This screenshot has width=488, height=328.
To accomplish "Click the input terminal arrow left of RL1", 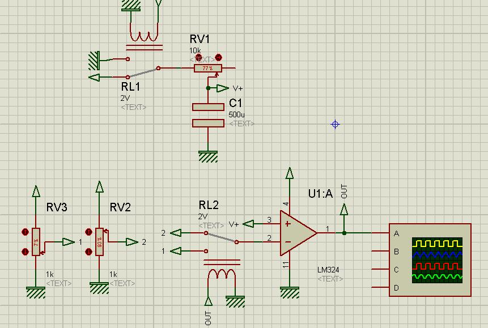I will click(94, 77).
